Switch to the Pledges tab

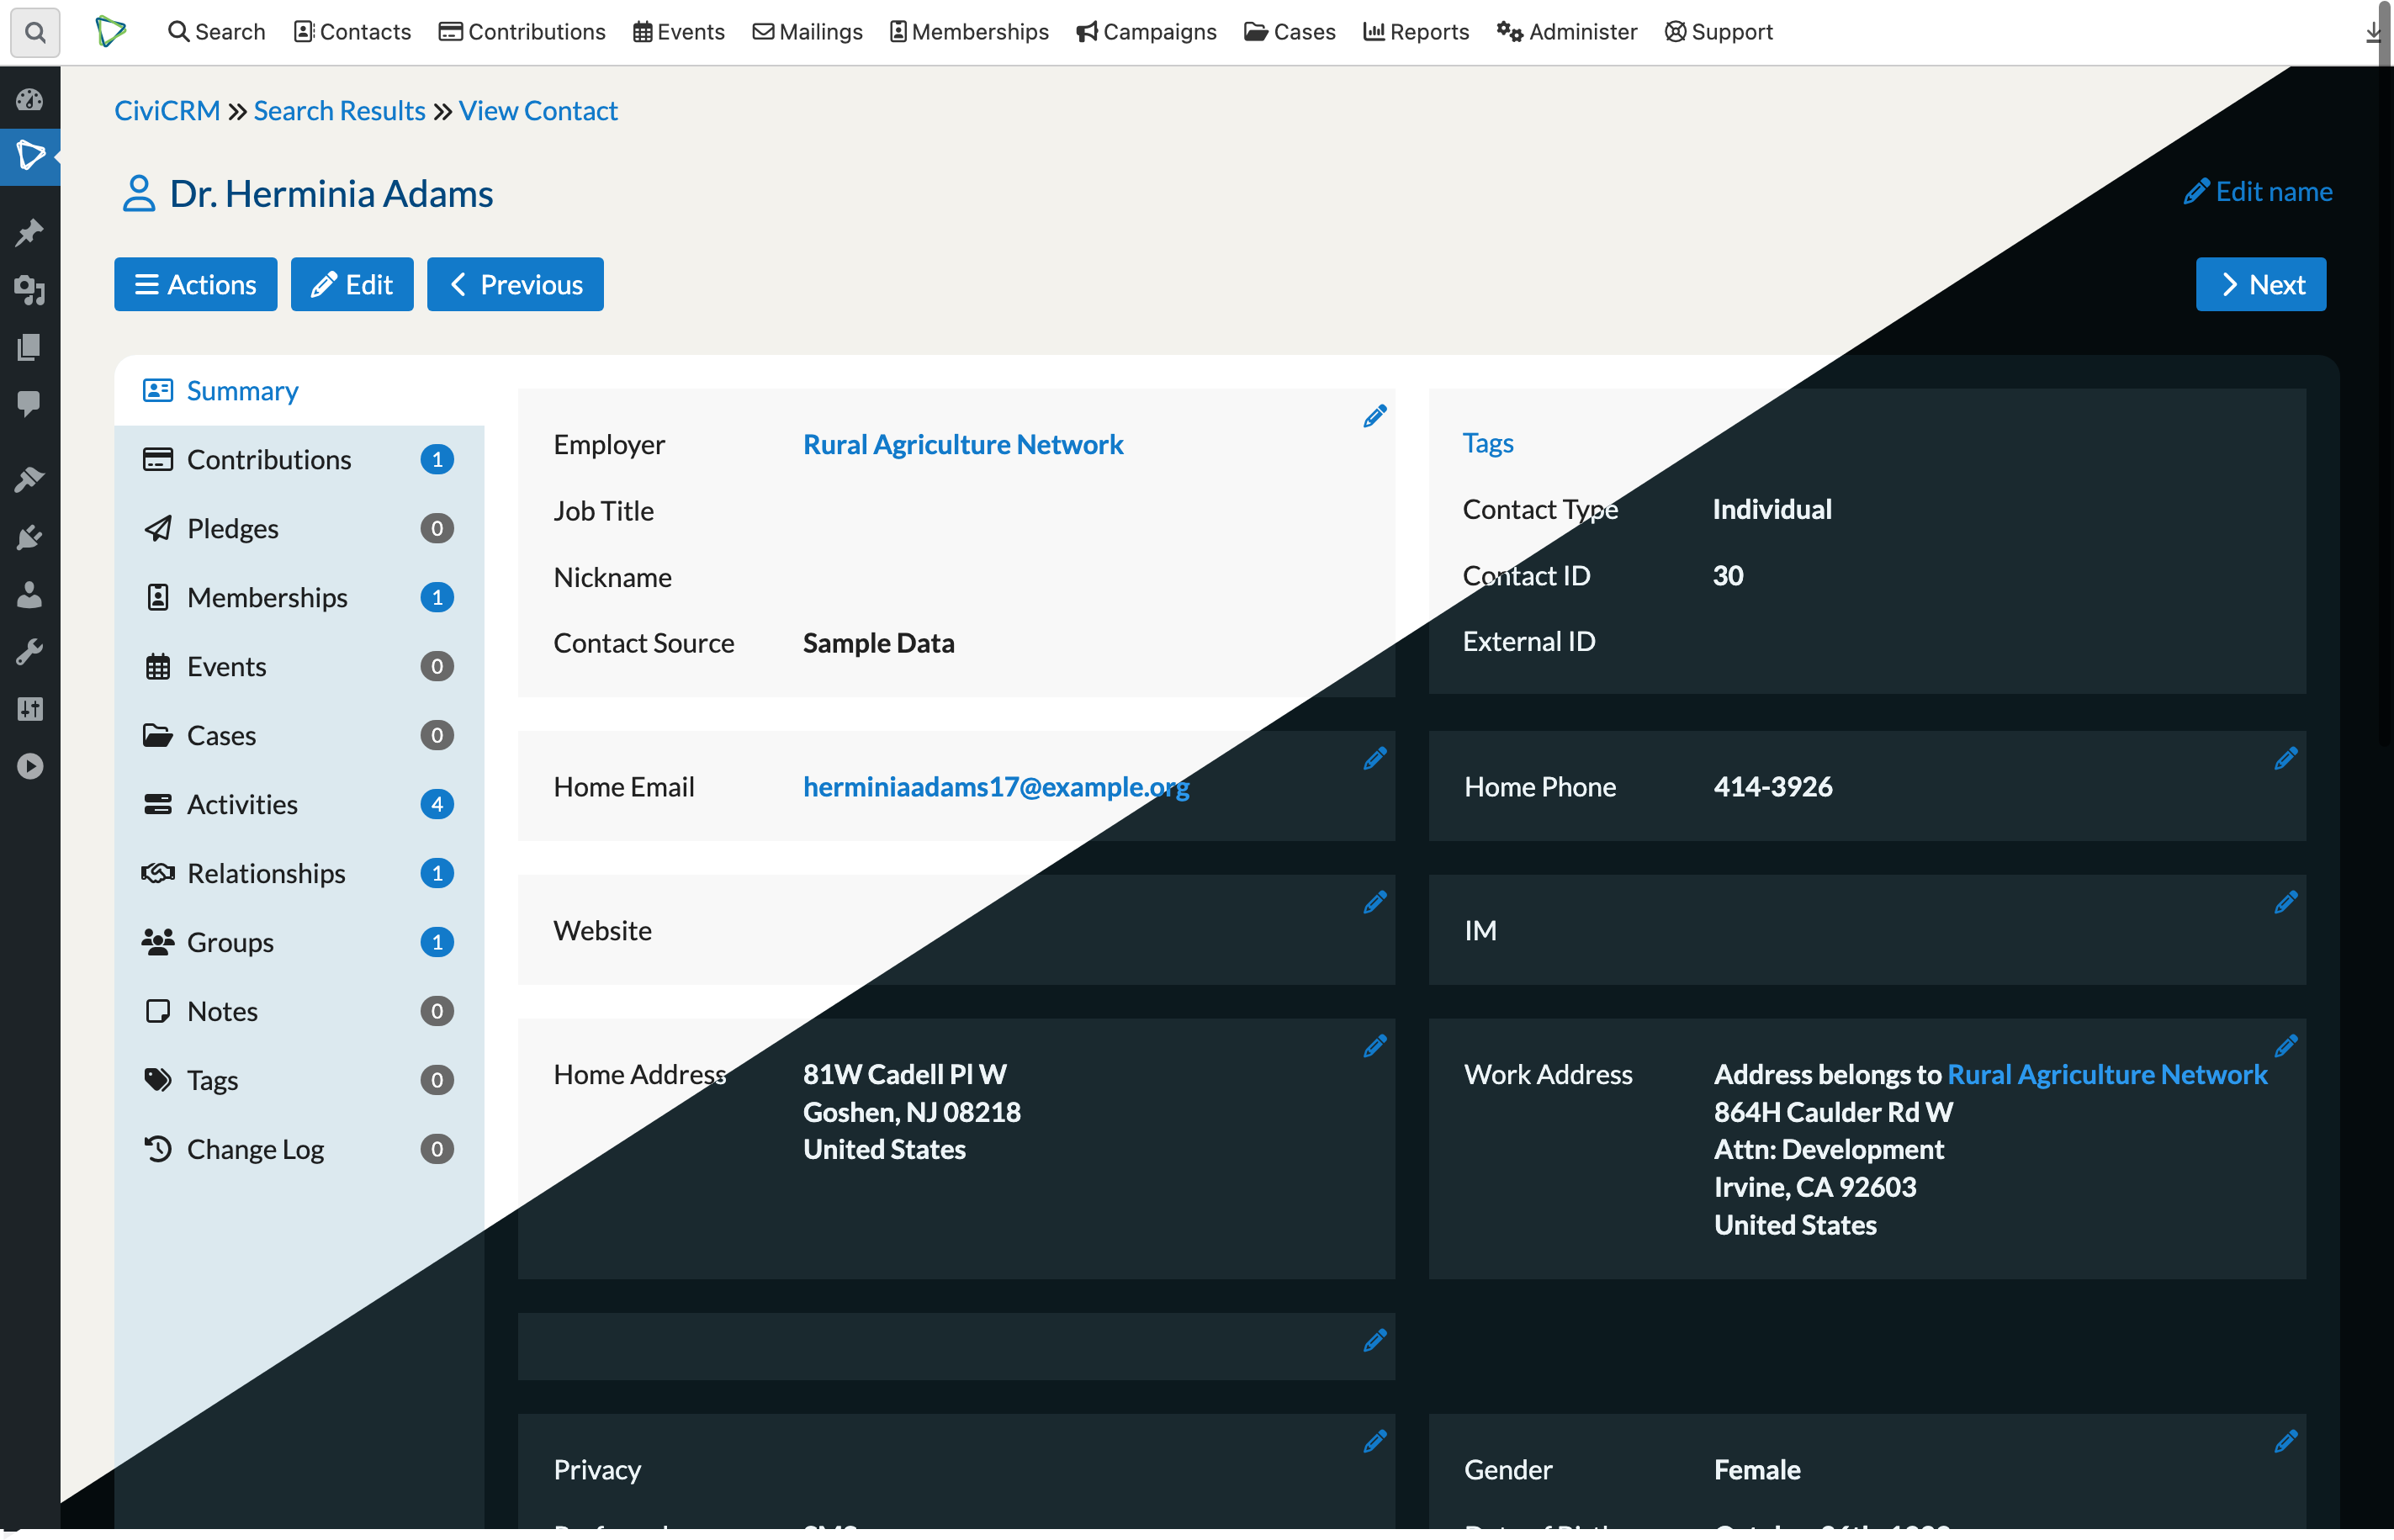299,529
